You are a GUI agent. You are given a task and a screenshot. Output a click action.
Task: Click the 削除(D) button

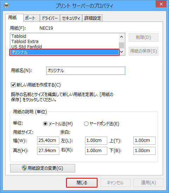[x=144, y=37]
